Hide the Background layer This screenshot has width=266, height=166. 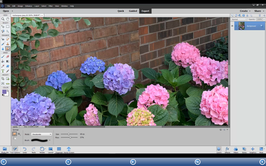coord(232,26)
